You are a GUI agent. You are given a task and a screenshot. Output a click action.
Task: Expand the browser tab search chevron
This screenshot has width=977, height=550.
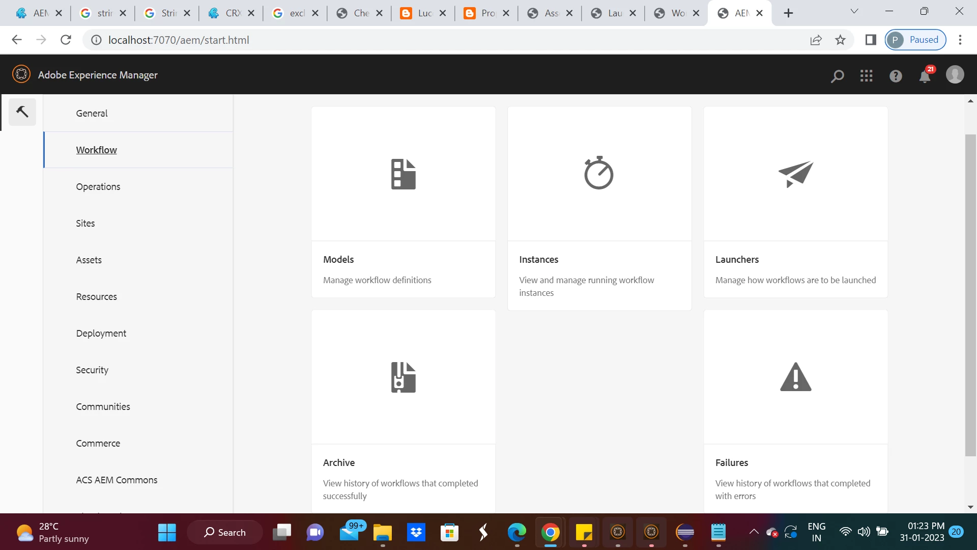[854, 11]
